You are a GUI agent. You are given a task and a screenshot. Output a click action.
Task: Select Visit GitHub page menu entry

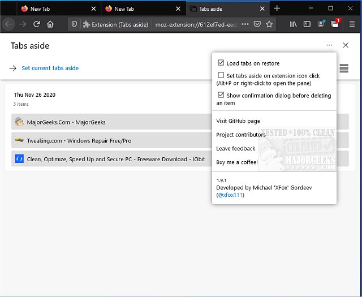tap(238, 121)
